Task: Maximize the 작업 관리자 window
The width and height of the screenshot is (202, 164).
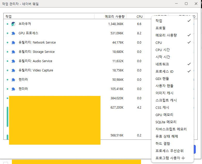Action: [x=186, y=4]
